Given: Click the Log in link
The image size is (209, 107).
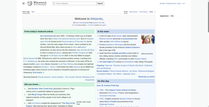Looking at the screenshot, I should (179, 3).
